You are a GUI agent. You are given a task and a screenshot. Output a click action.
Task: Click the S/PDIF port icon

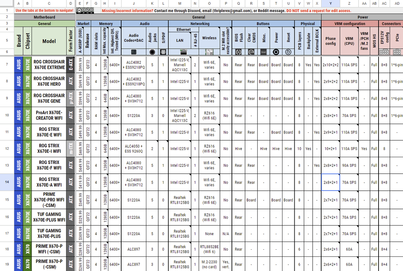coord(163,52)
